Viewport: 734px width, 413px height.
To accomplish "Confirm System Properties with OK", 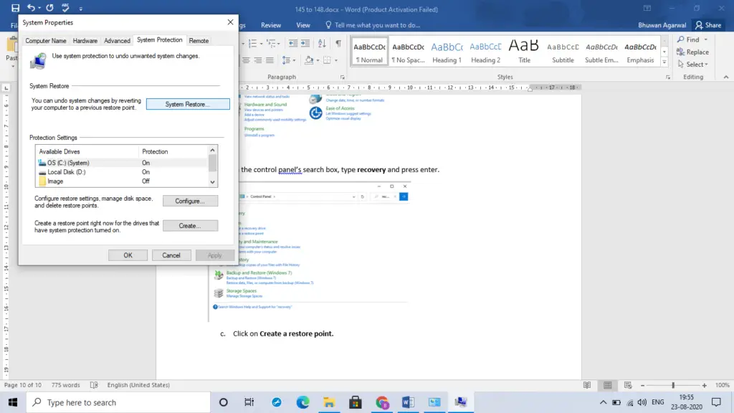I will click(128, 255).
